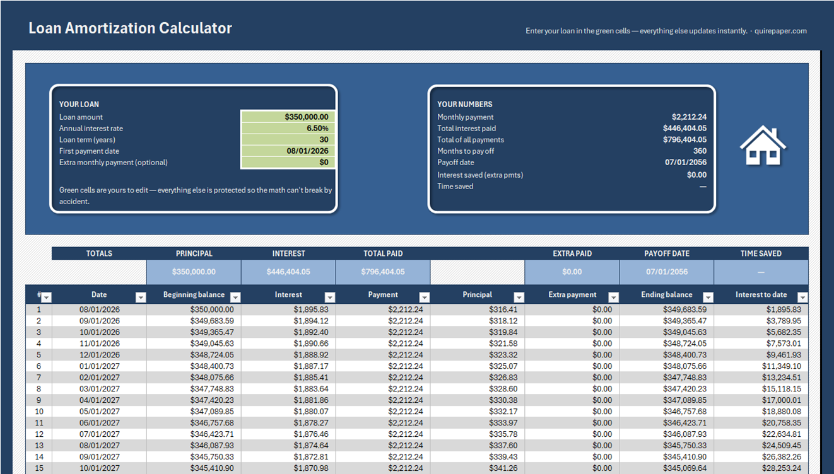Open the Extra payment filter dropdown
Image resolution: width=834 pixels, height=474 pixels.
click(x=614, y=297)
